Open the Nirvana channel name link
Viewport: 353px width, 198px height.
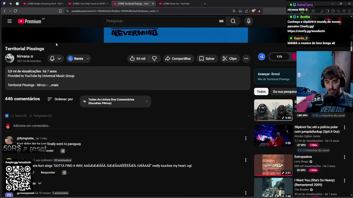[x=23, y=56]
